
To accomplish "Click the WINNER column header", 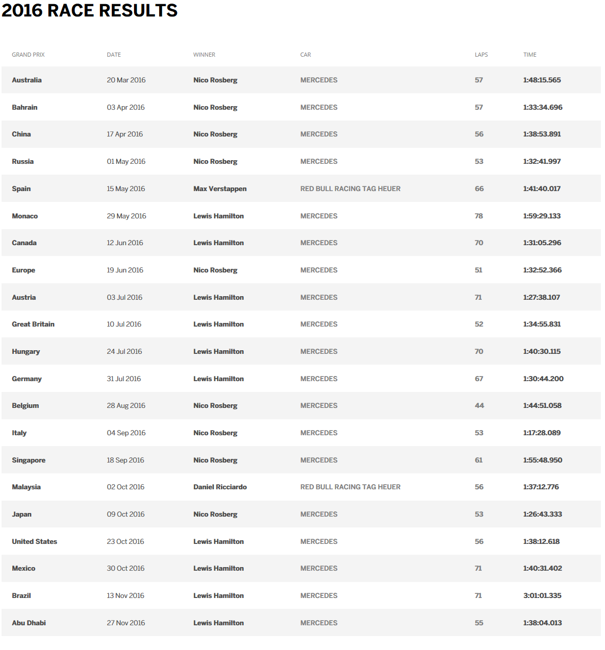I will click(204, 55).
